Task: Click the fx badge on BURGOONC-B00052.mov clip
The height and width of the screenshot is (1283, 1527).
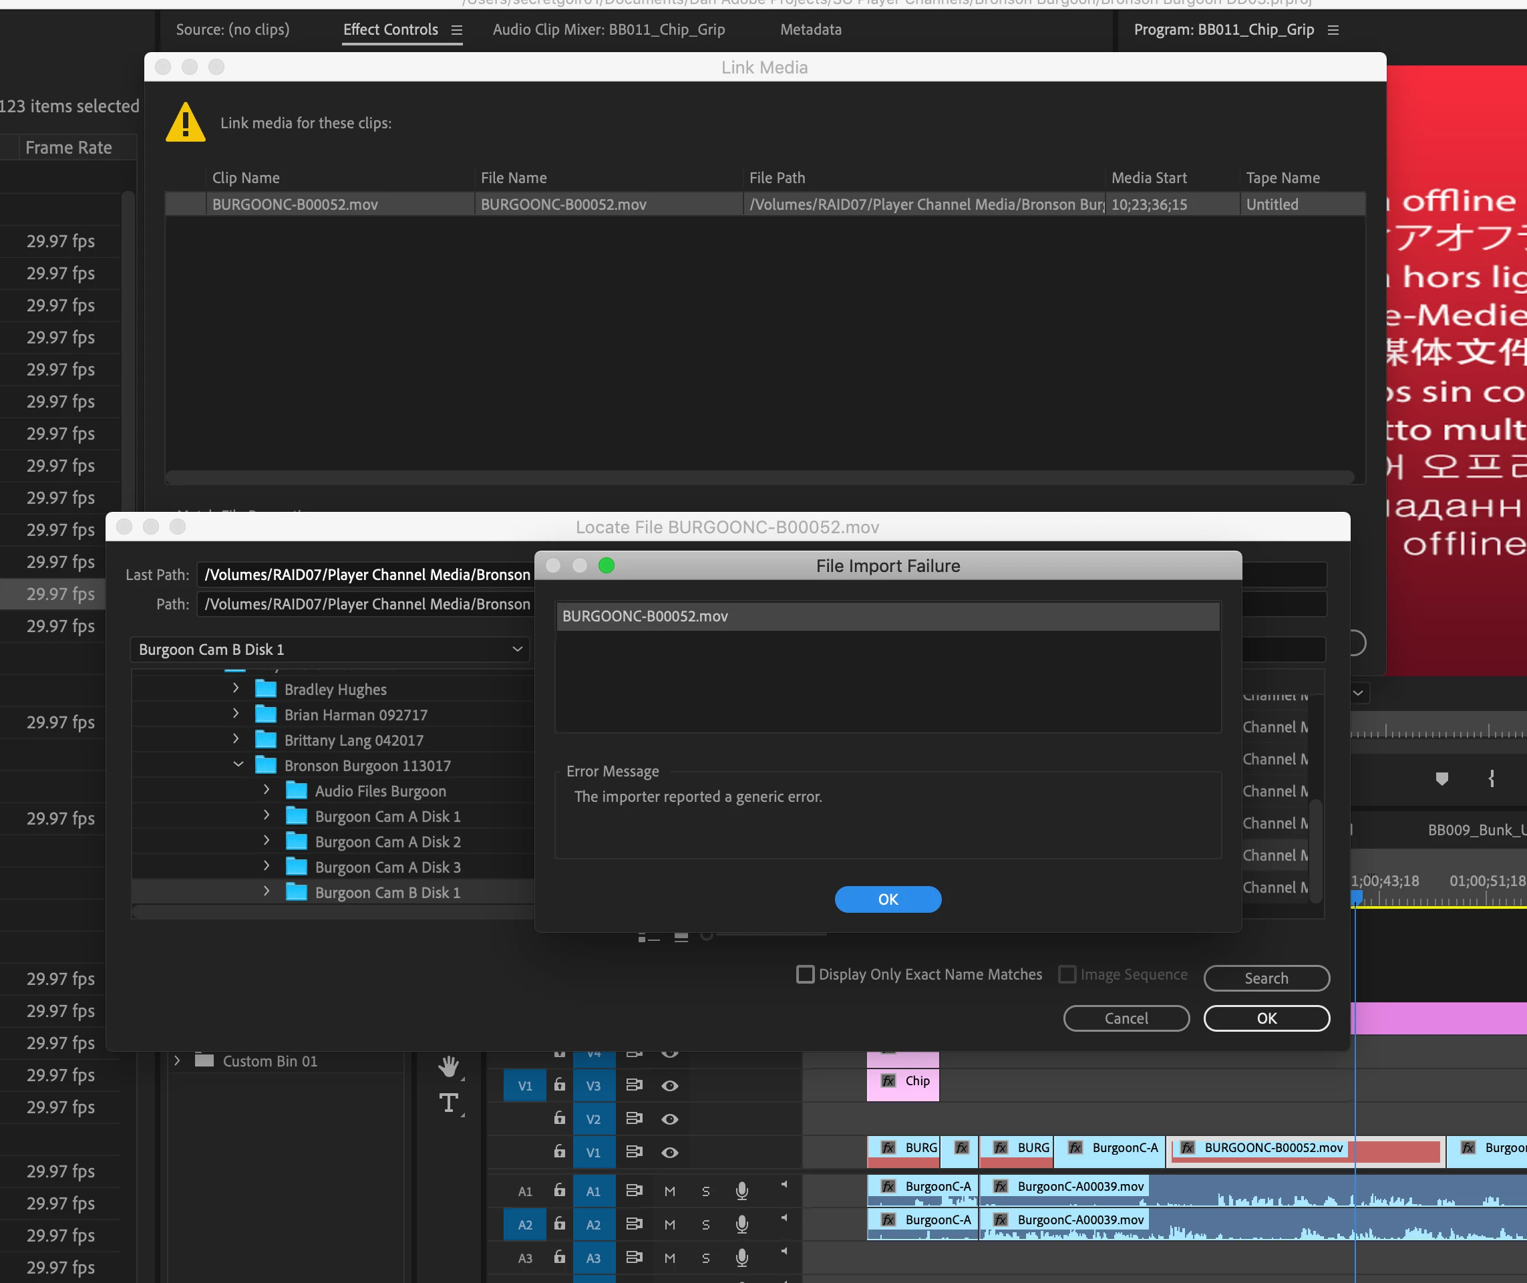Action: coord(1188,1148)
